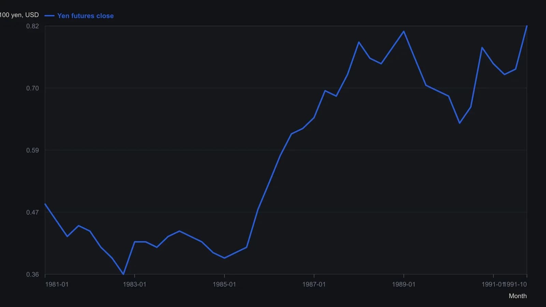Click the 1991-10 x-axis label

pyautogui.click(x=516, y=284)
